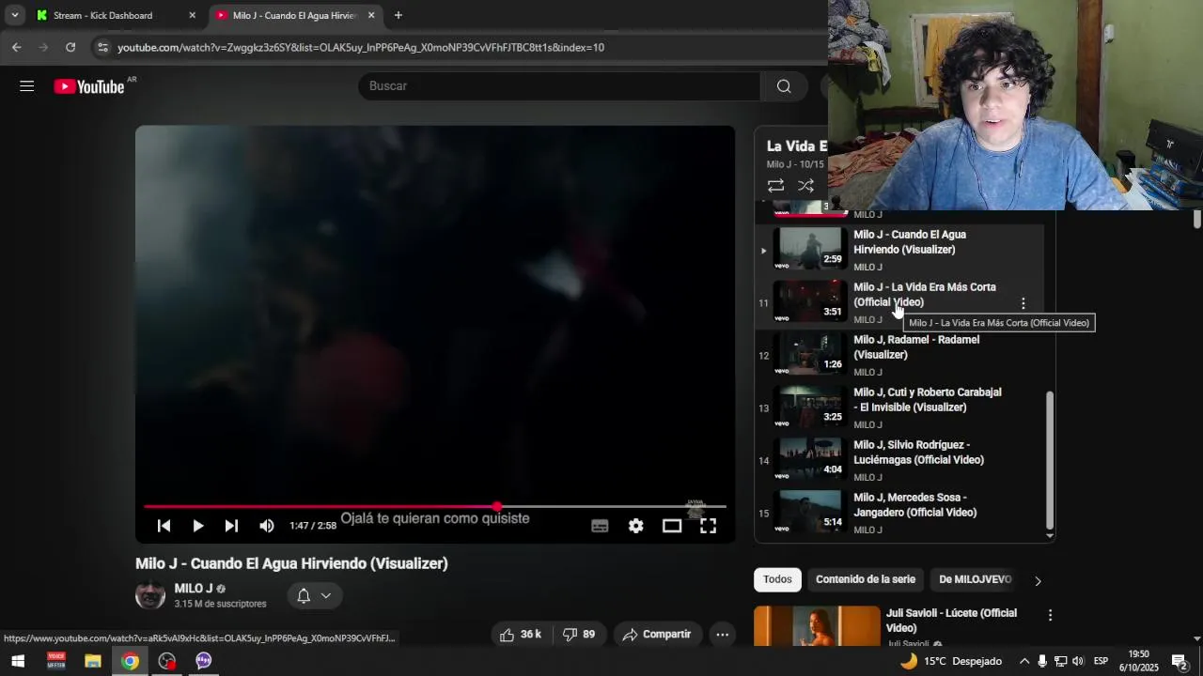
Task: Show more filter chips with arrow
Action: 1038,580
